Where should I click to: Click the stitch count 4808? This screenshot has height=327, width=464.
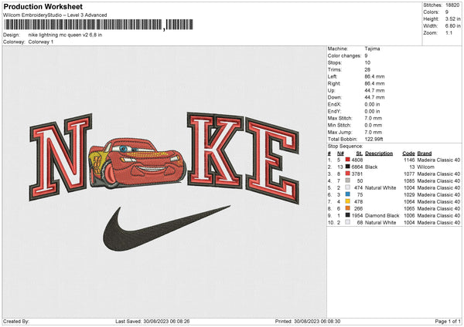(x=357, y=160)
